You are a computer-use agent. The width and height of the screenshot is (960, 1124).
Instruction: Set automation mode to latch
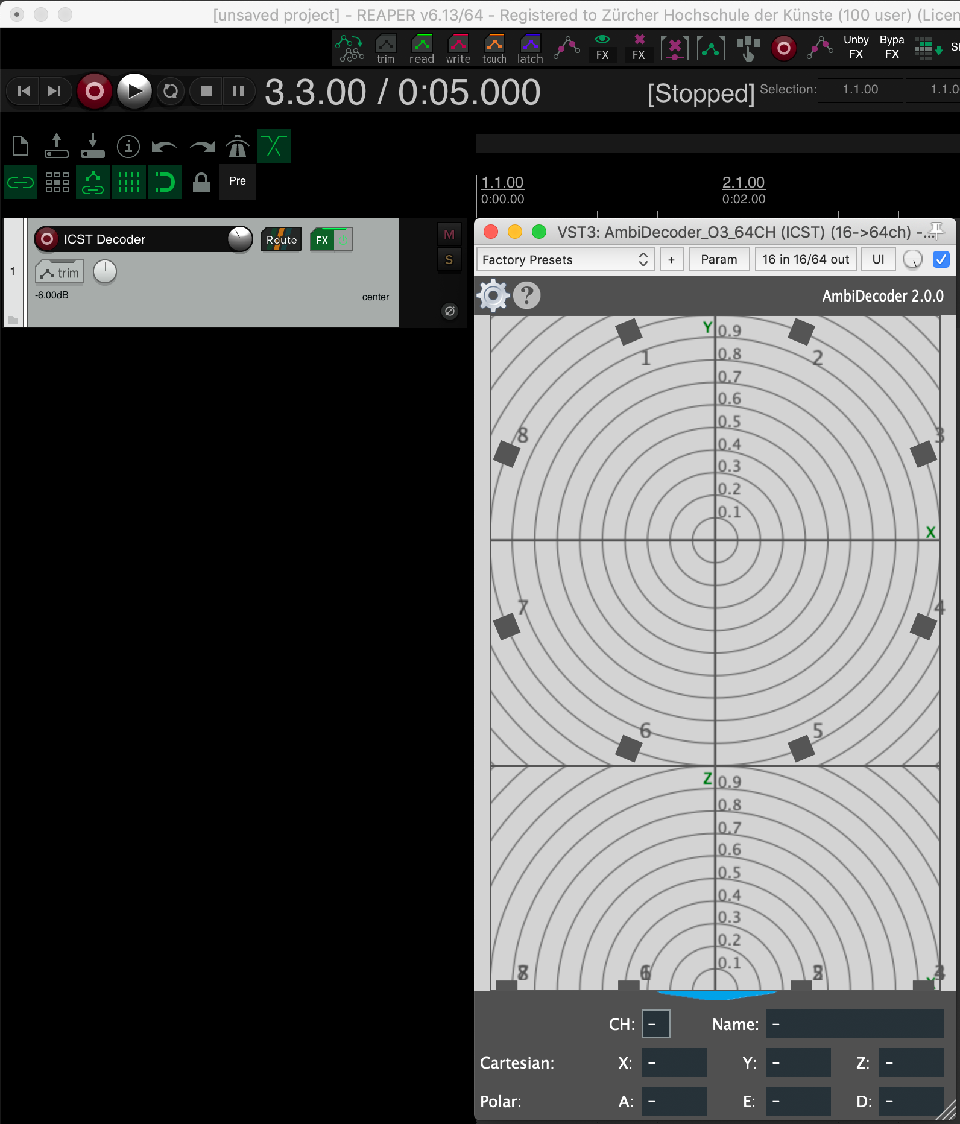tap(530, 48)
